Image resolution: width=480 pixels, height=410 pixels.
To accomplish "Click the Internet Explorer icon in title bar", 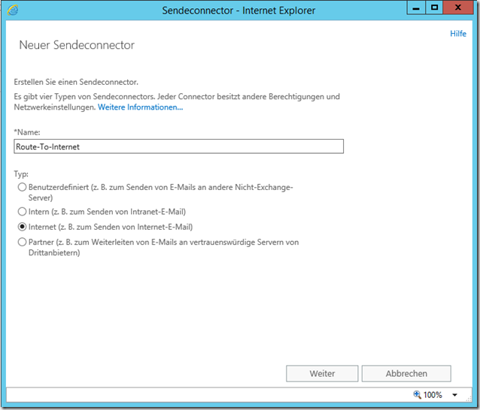I will coord(14,11).
